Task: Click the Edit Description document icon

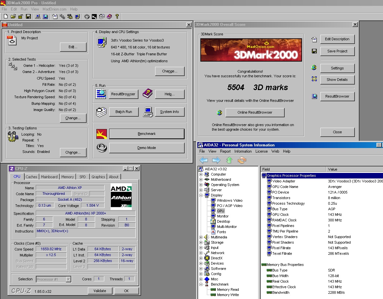Action: point(314,40)
